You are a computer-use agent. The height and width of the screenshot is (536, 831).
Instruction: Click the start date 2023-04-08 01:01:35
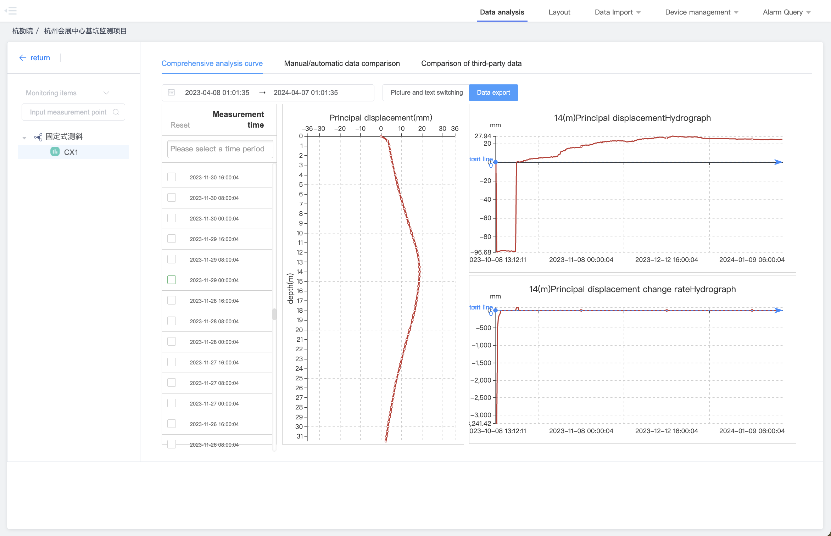[217, 93]
